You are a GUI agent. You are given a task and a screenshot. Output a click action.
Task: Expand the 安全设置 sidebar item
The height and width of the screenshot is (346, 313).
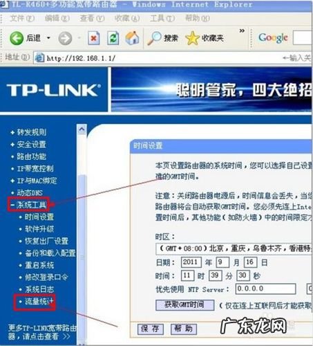tap(28, 145)
